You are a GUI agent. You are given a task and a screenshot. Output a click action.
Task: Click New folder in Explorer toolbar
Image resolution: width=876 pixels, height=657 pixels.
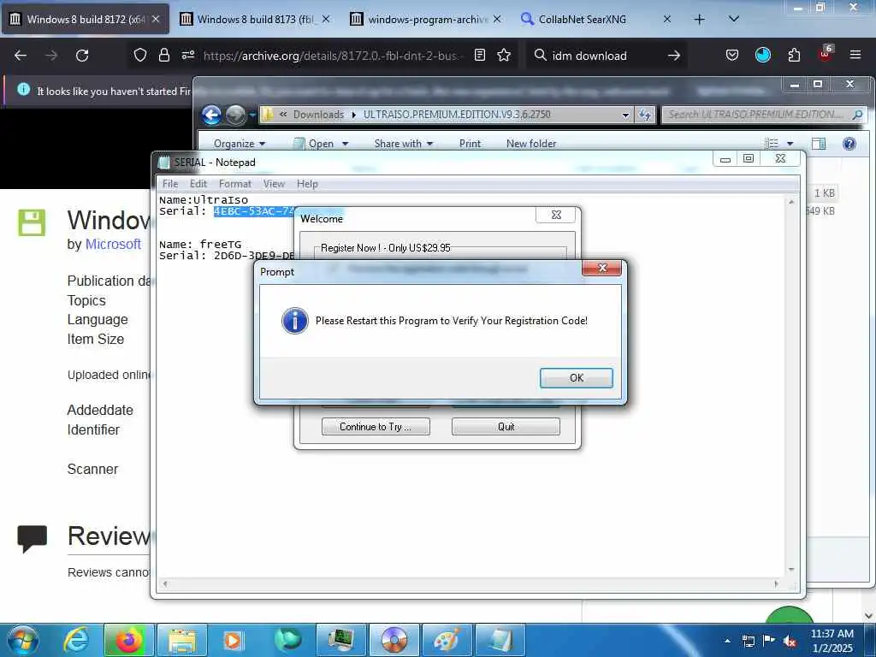(x=531, y=144)
